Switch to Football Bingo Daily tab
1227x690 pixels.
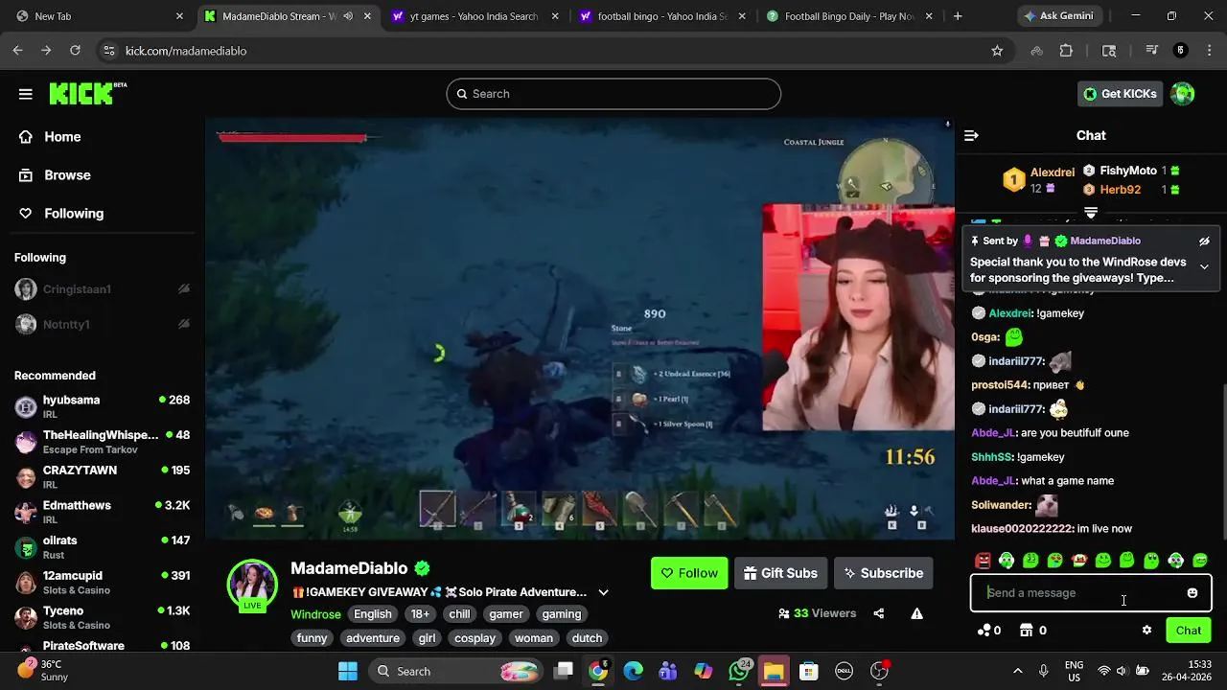click(849, 16)
